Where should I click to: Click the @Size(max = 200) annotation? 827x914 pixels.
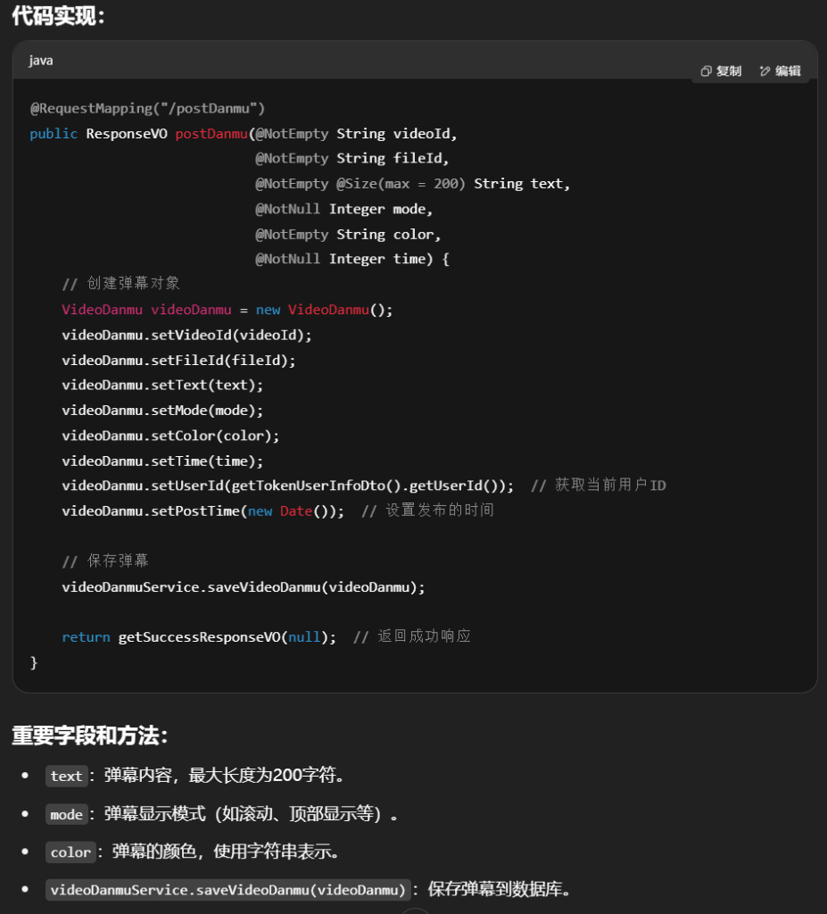400,184
